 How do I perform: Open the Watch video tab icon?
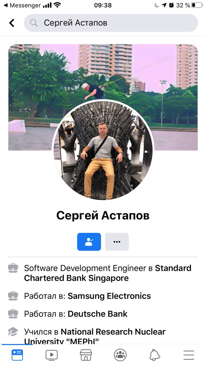coord(51,355)
